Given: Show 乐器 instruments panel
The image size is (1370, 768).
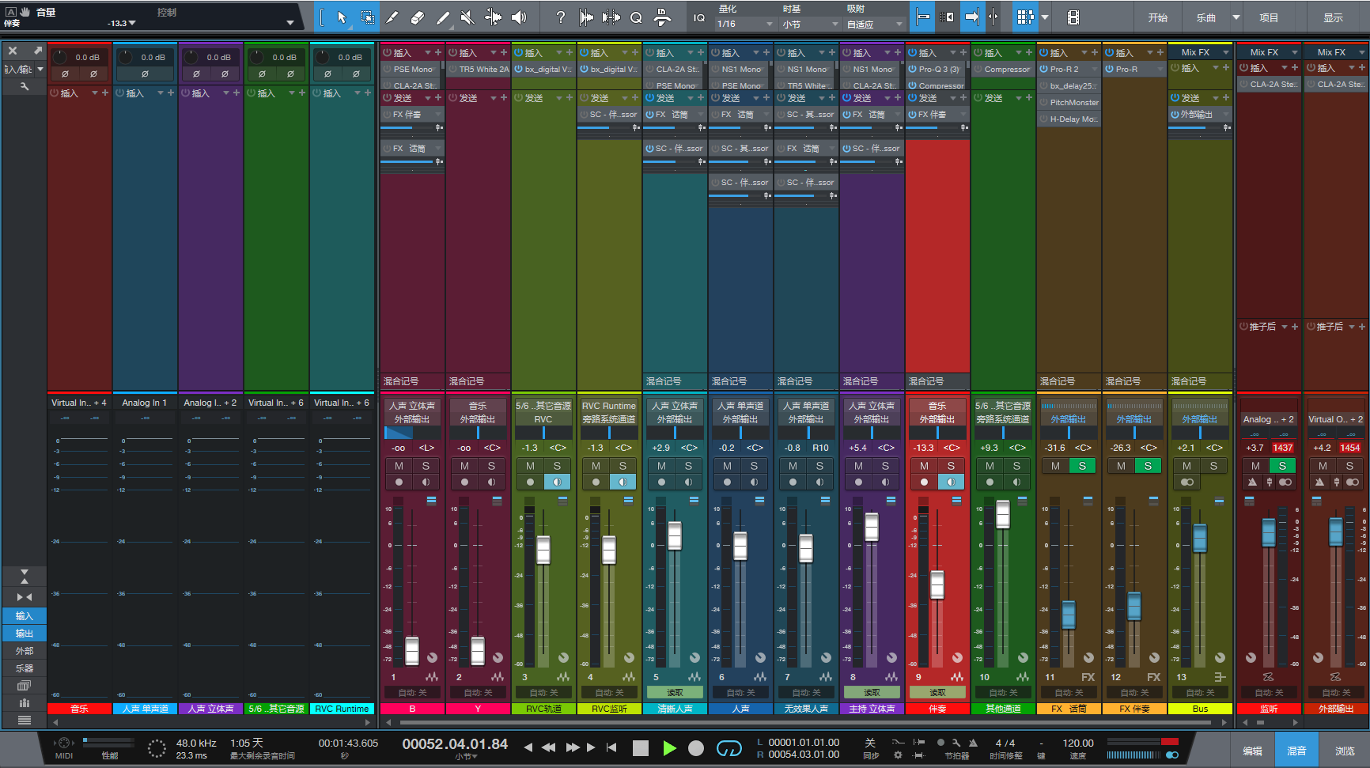Looking at the screenshot, I should tap(25, 668).
